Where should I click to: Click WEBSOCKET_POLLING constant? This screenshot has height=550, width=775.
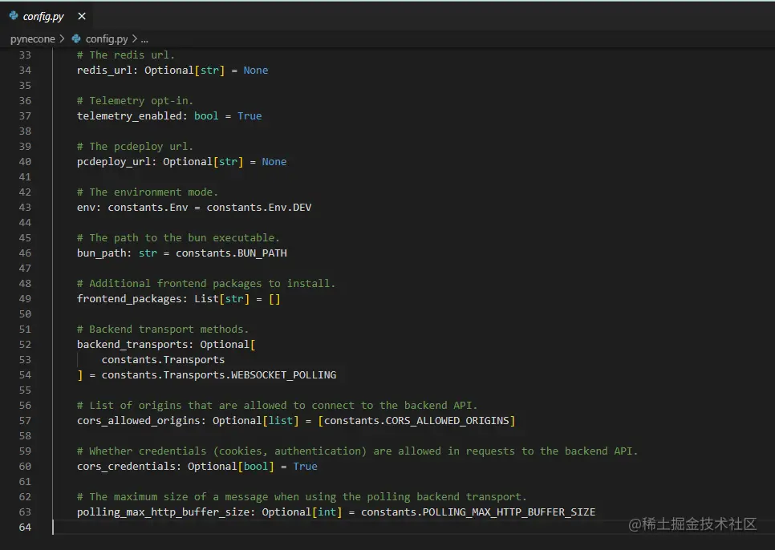[284, 375]
